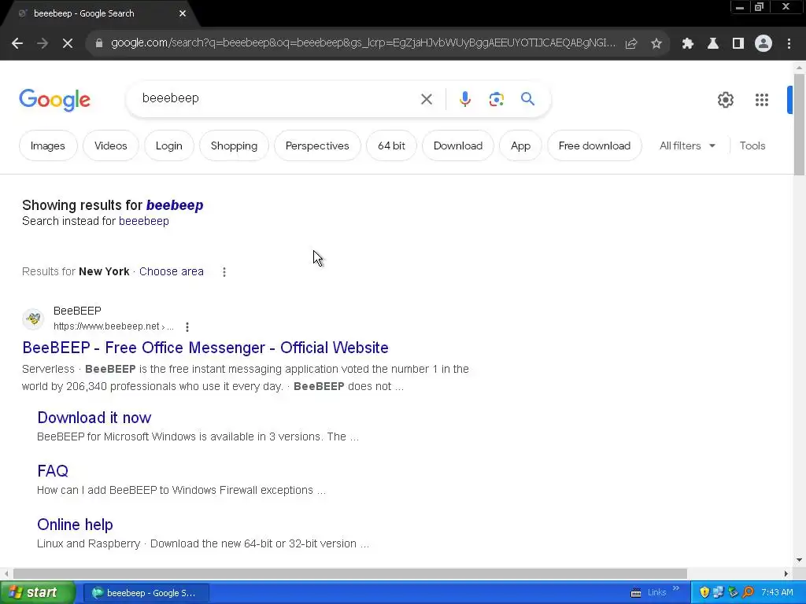The height and width of the screenshot is (604, 806).
Task: Select the Download filter chip
Action: 458,145
